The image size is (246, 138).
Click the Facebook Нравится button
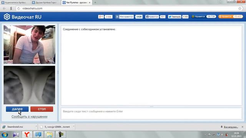pyautogui.click(x=152, y=17)
